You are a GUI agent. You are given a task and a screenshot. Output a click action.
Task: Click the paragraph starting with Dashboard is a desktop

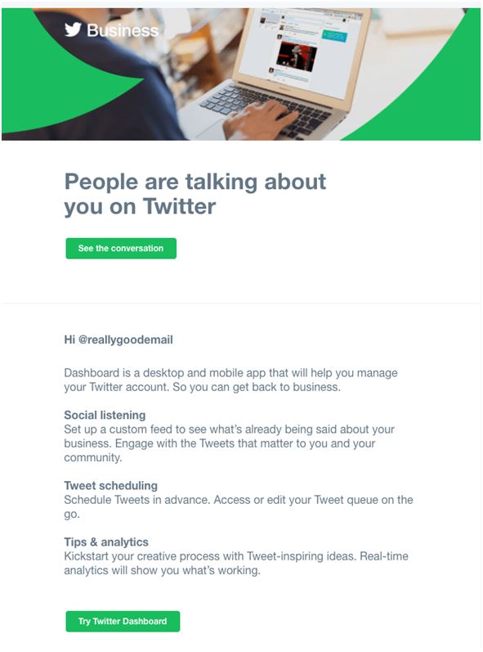point(231,380)
